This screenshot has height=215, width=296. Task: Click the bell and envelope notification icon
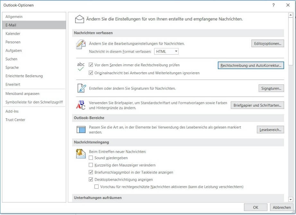(81, 154)
